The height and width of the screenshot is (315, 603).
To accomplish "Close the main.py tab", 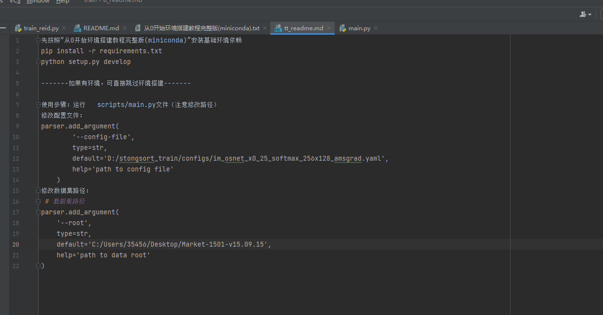I will point(375,28).
